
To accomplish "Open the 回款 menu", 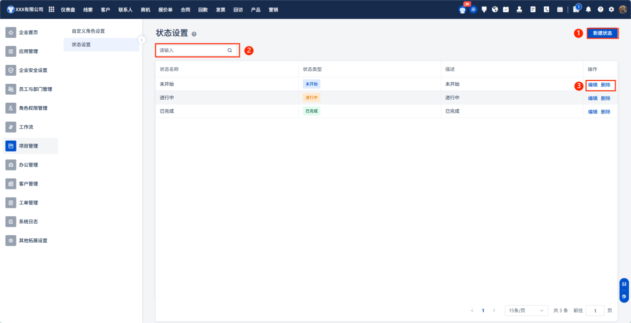I will click(x=203, y=9).
